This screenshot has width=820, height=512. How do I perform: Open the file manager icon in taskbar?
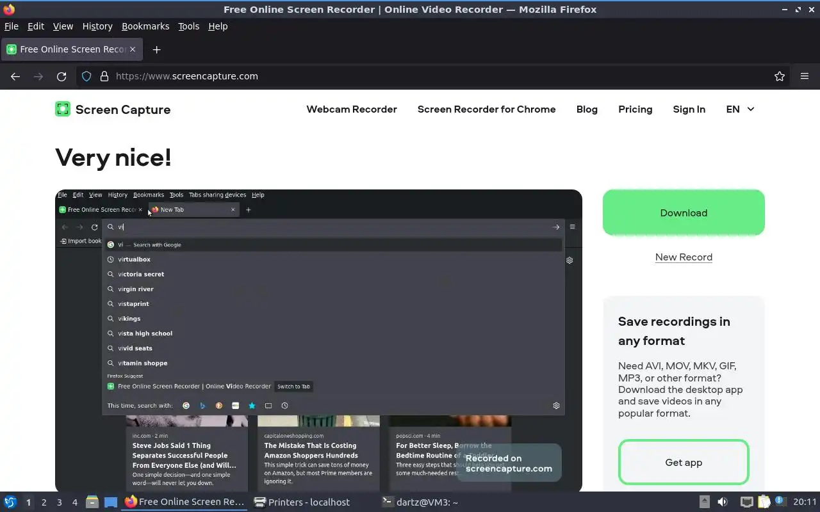coord(92,502)
